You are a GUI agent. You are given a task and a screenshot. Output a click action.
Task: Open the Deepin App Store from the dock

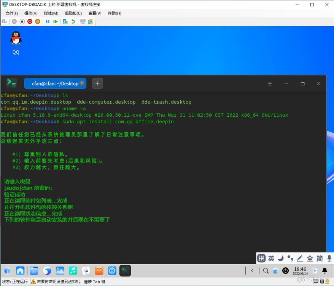click(99, 270)
